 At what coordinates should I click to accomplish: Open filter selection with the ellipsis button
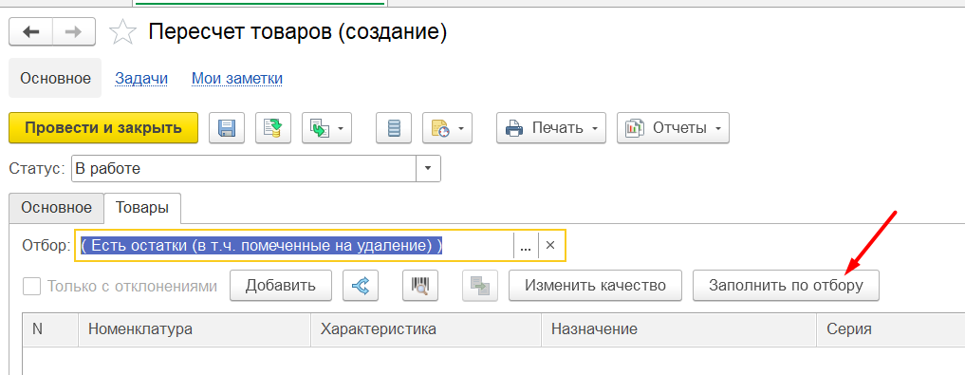pos(526,246)
